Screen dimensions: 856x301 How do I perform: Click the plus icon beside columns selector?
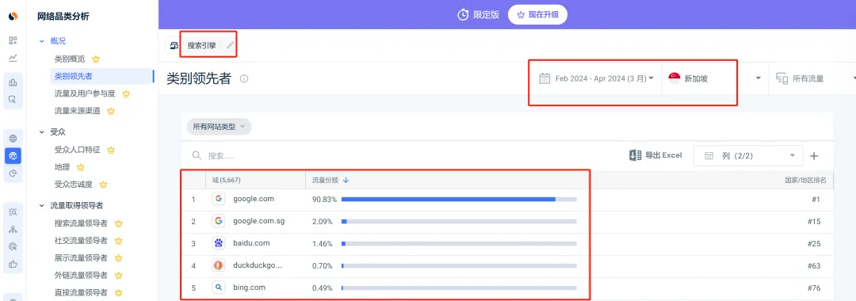pyautogui.click(x=814, y=156)
